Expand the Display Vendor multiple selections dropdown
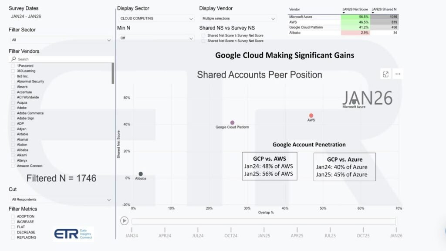This screenshot has width=446, height=251. pyautogui.click(x=238, y=19)
